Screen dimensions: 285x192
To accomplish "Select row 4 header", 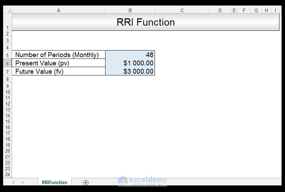I will point(8,47).
